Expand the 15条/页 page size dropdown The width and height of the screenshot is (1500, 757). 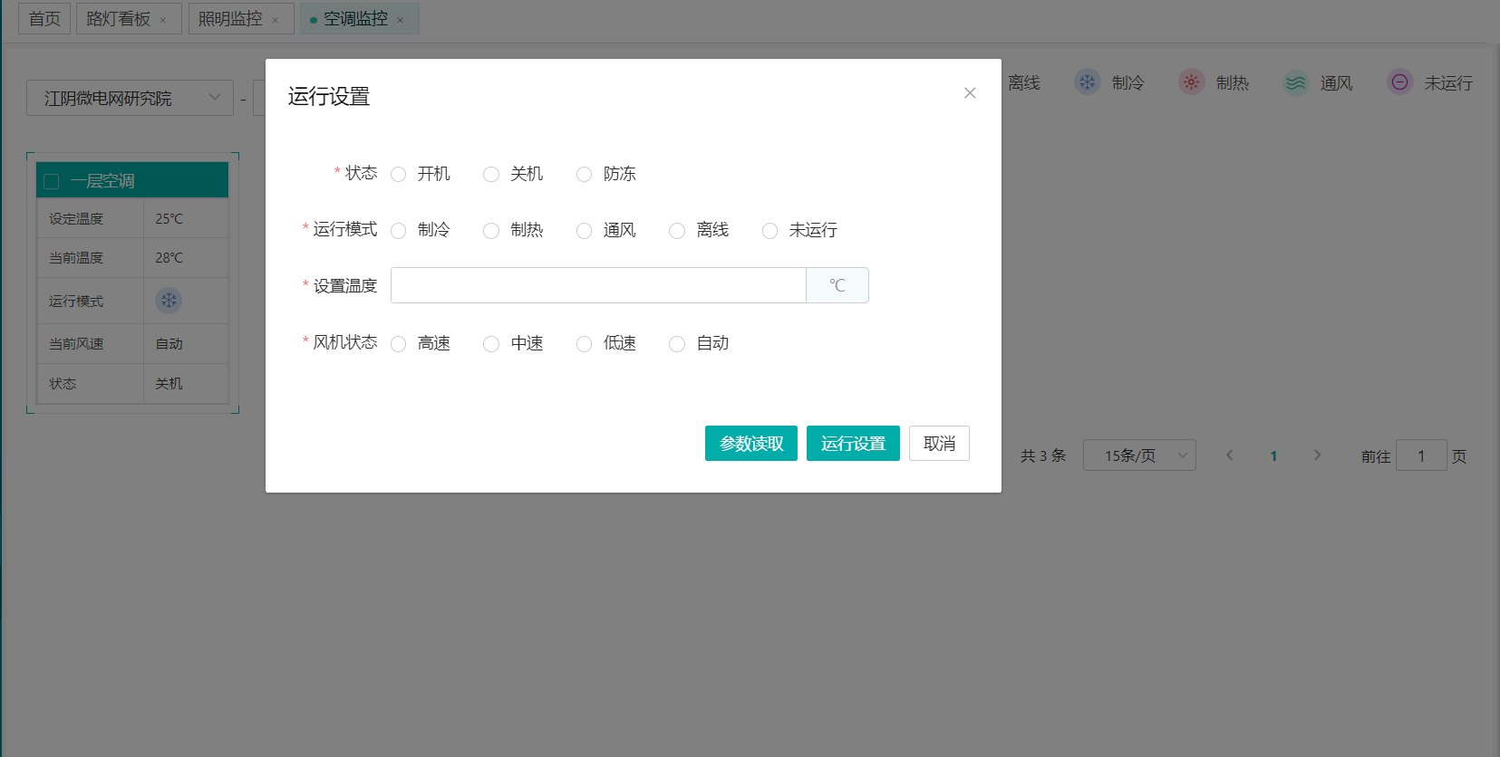[1139, 455]
